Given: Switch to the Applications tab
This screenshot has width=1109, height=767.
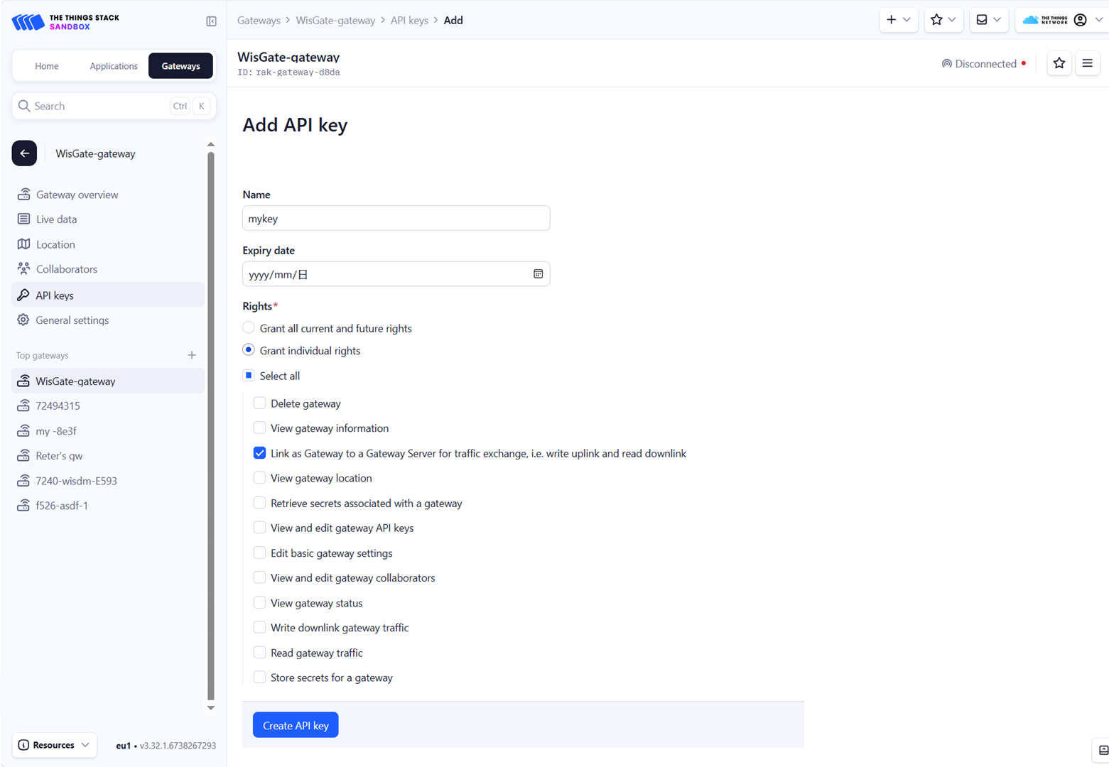Looking at the screenshot, I should [114, 66].
